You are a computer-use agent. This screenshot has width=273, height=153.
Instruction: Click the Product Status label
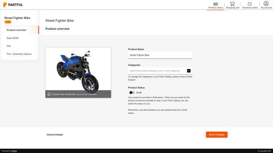136,87
